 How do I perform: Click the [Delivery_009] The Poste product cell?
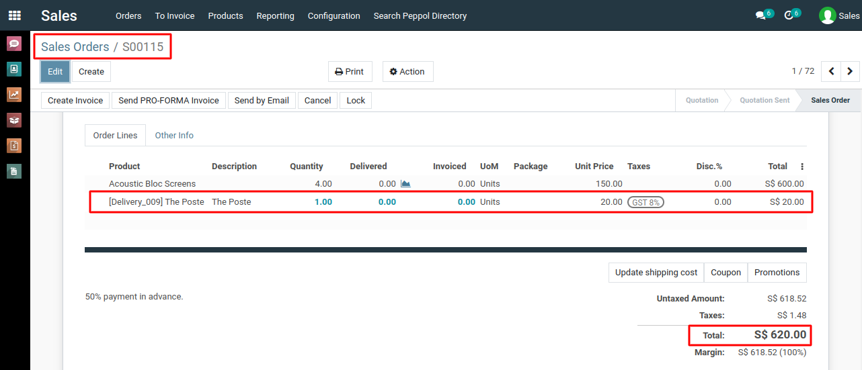point(157,202)
